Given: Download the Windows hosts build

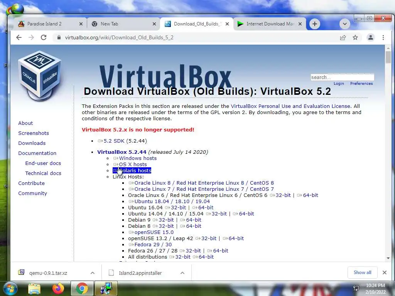Looking at the screenshot, I should 135,158.
